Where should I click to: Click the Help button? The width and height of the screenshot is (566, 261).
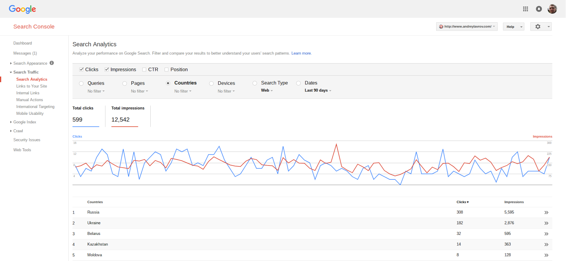(510, 27)
